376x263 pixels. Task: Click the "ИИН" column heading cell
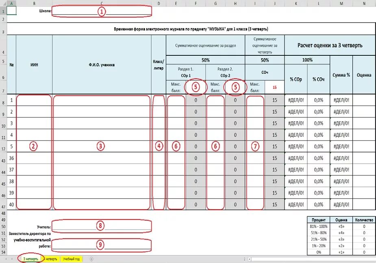[34, 65]
